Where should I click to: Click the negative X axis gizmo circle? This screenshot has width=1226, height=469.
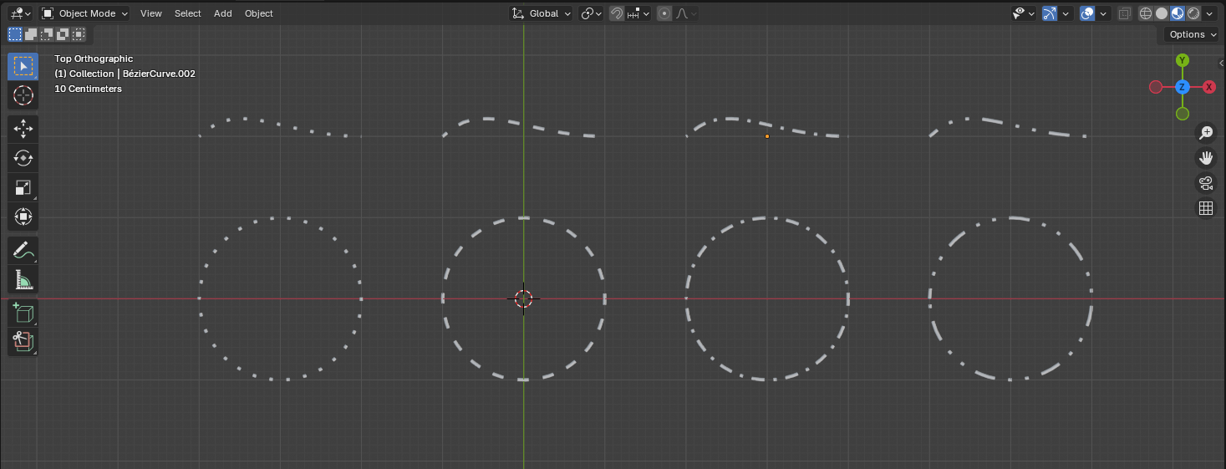[1156, 87]
